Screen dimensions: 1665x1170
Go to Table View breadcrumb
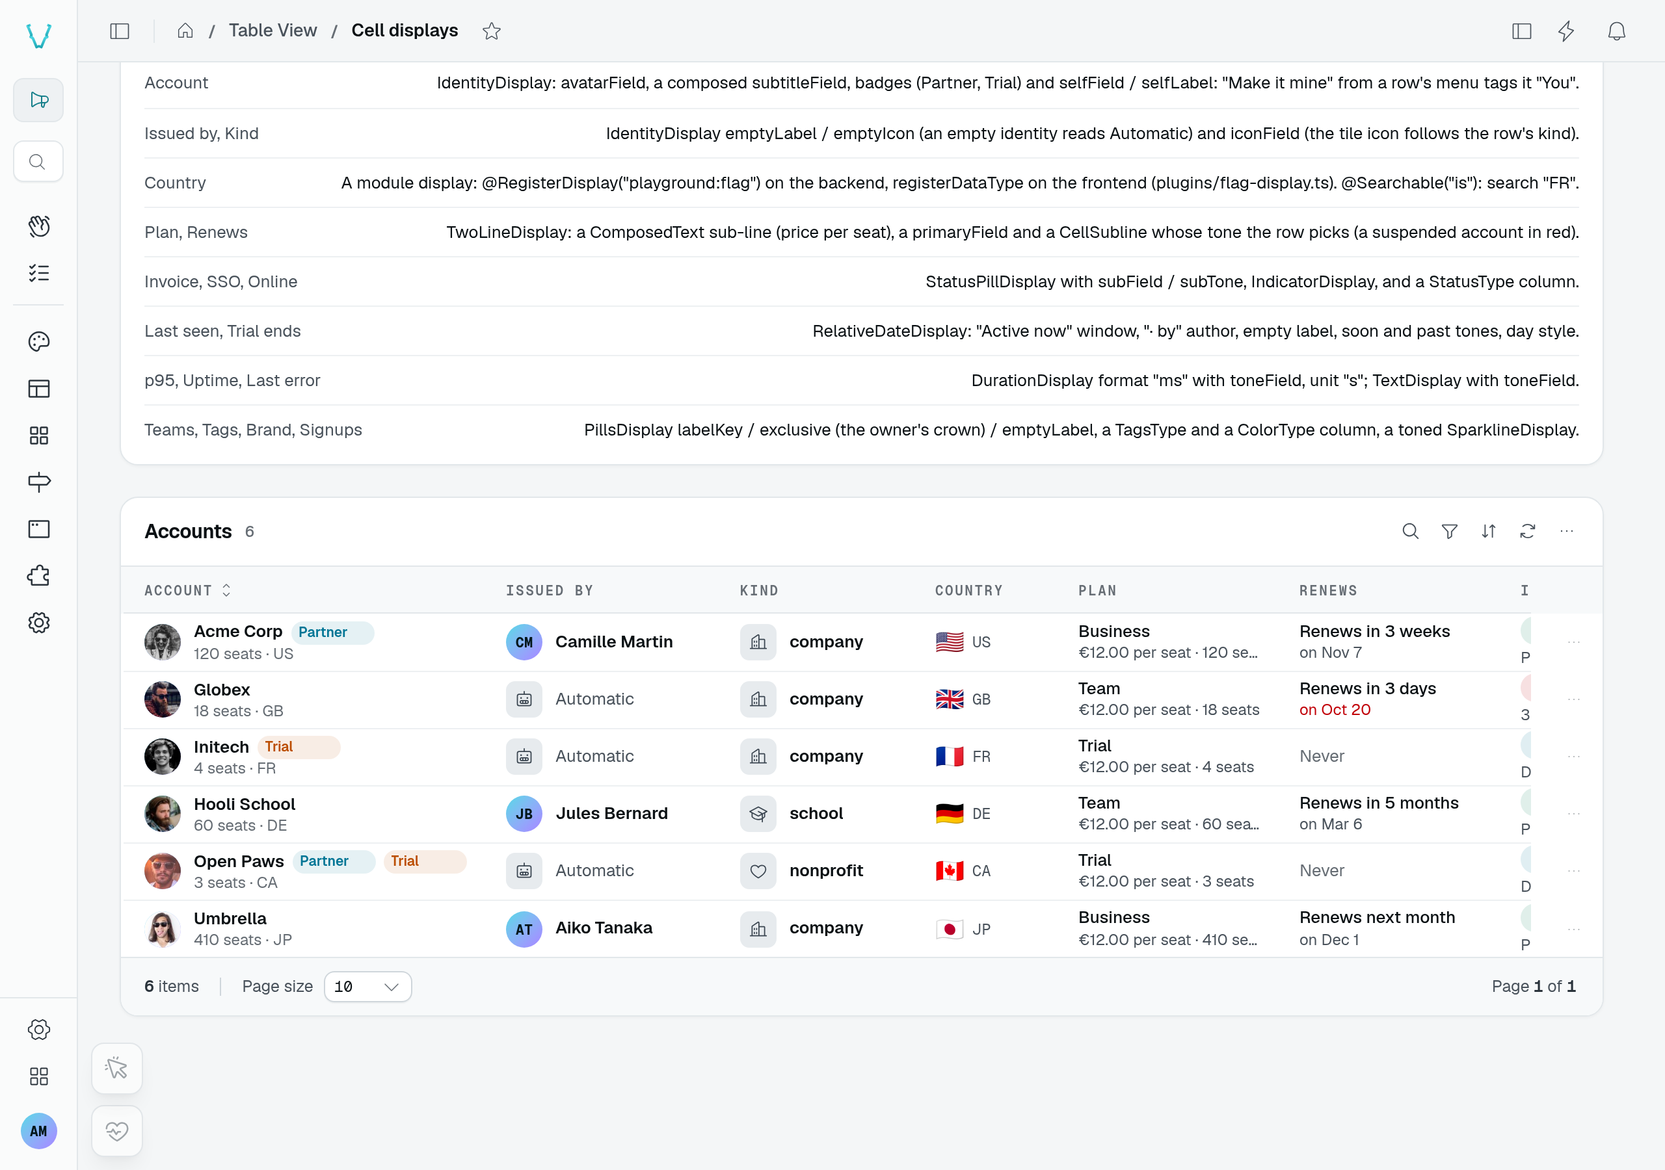(x=273, y=31)
